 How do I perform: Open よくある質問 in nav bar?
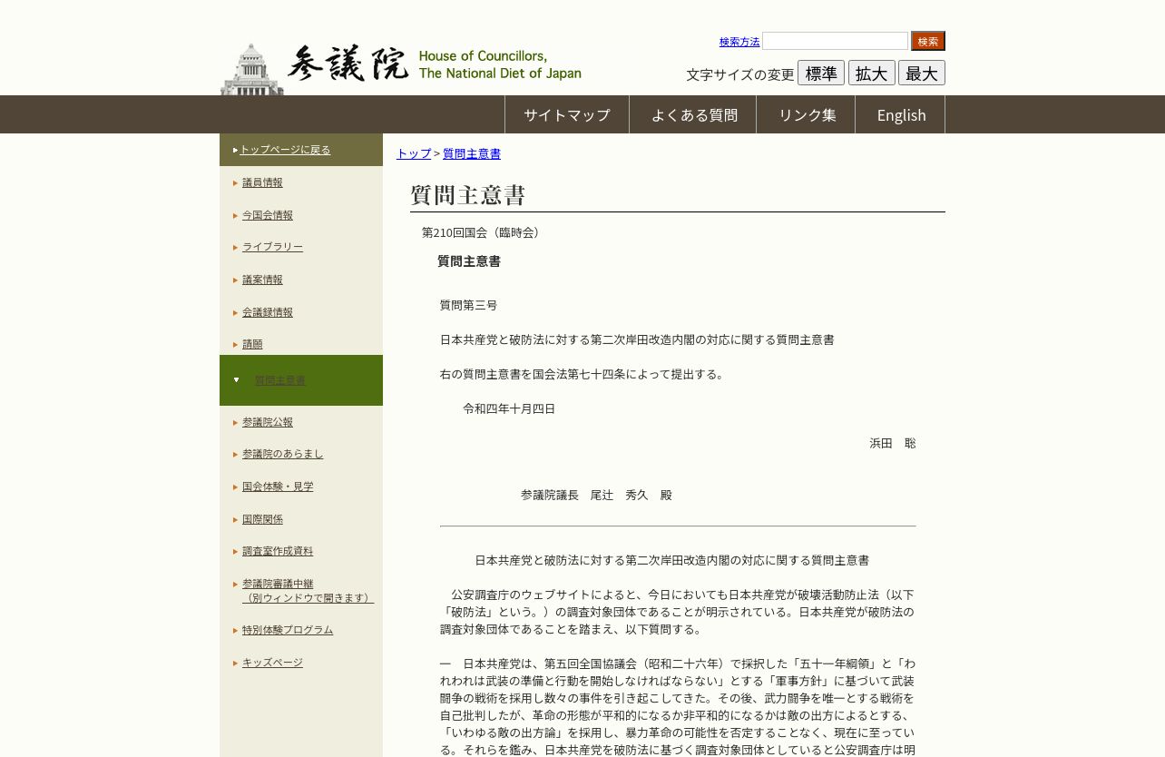[x=694, y=115]
